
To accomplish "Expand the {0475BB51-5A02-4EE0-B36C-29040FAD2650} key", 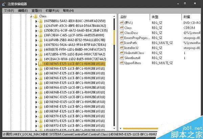I will coord(36,21).
